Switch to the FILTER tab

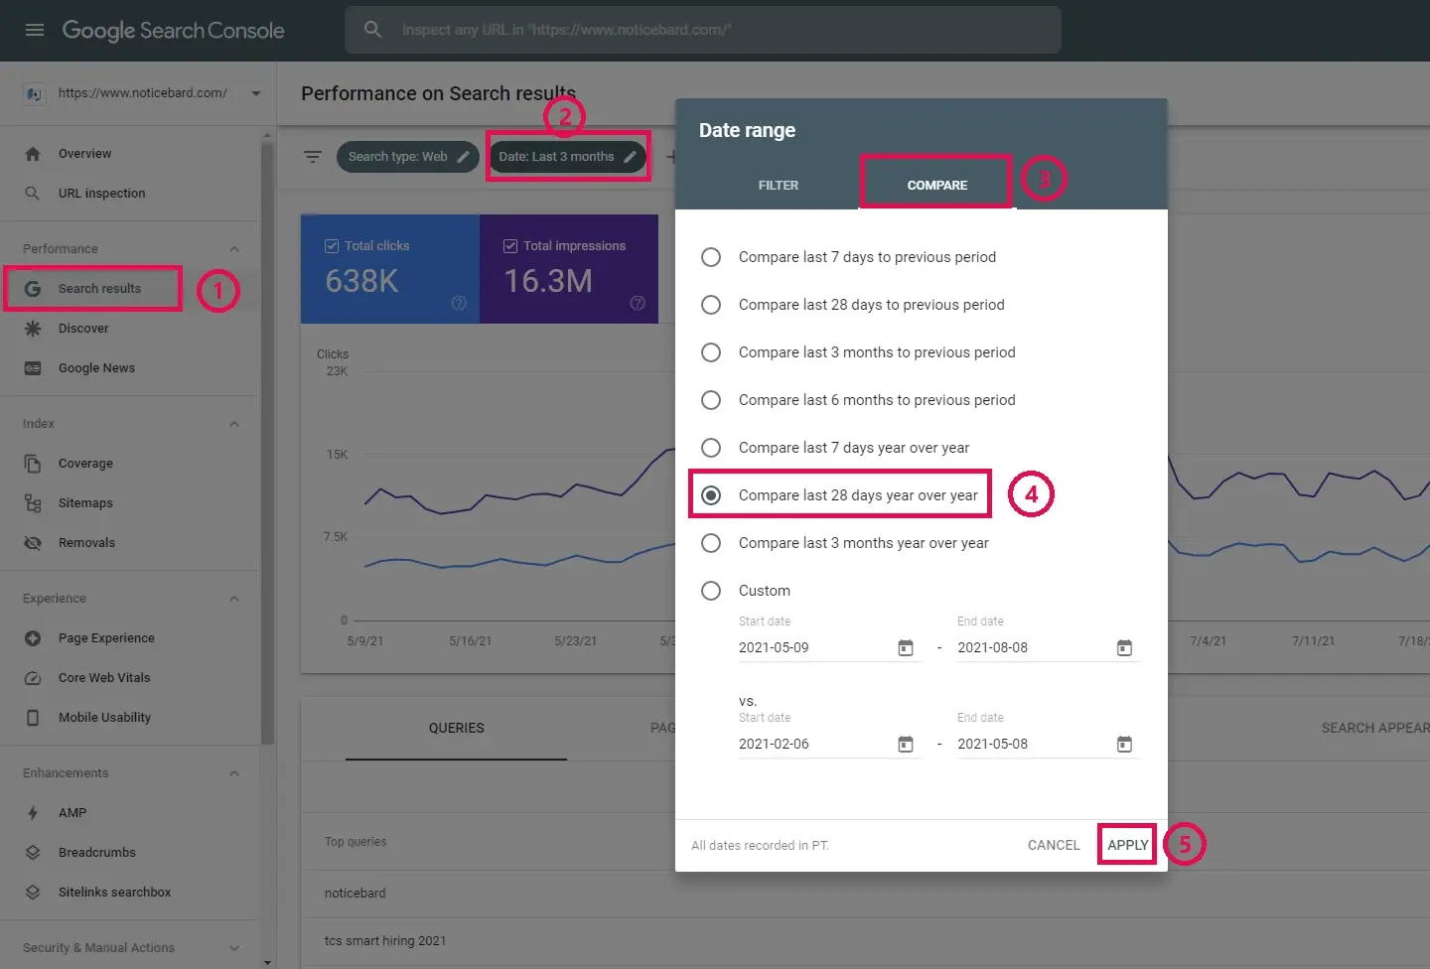click(778, 186)
